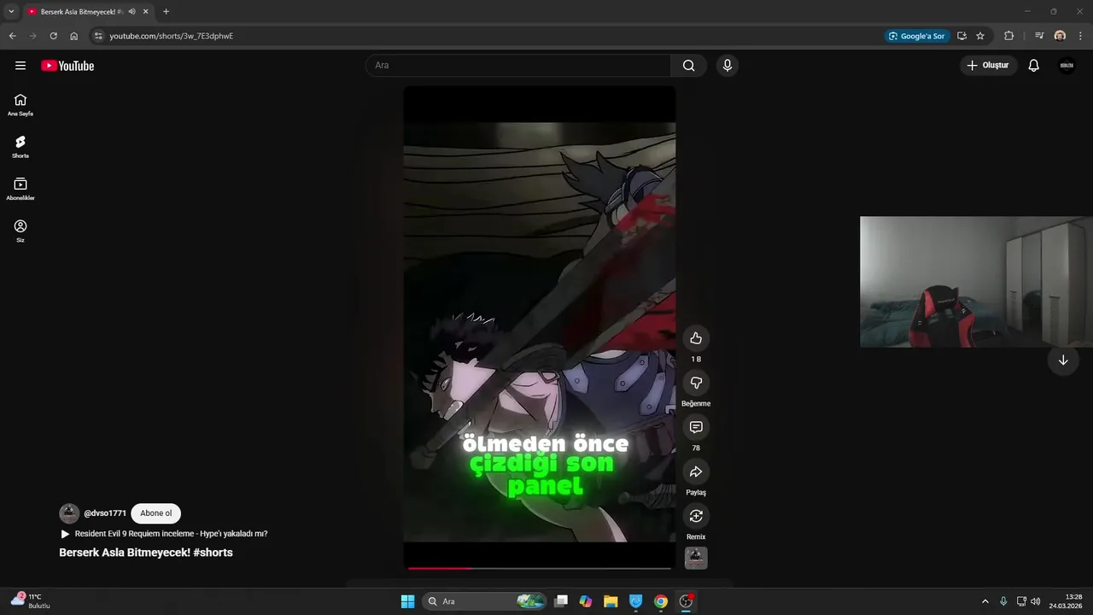Click the YouTube search magnifier button

688,66
